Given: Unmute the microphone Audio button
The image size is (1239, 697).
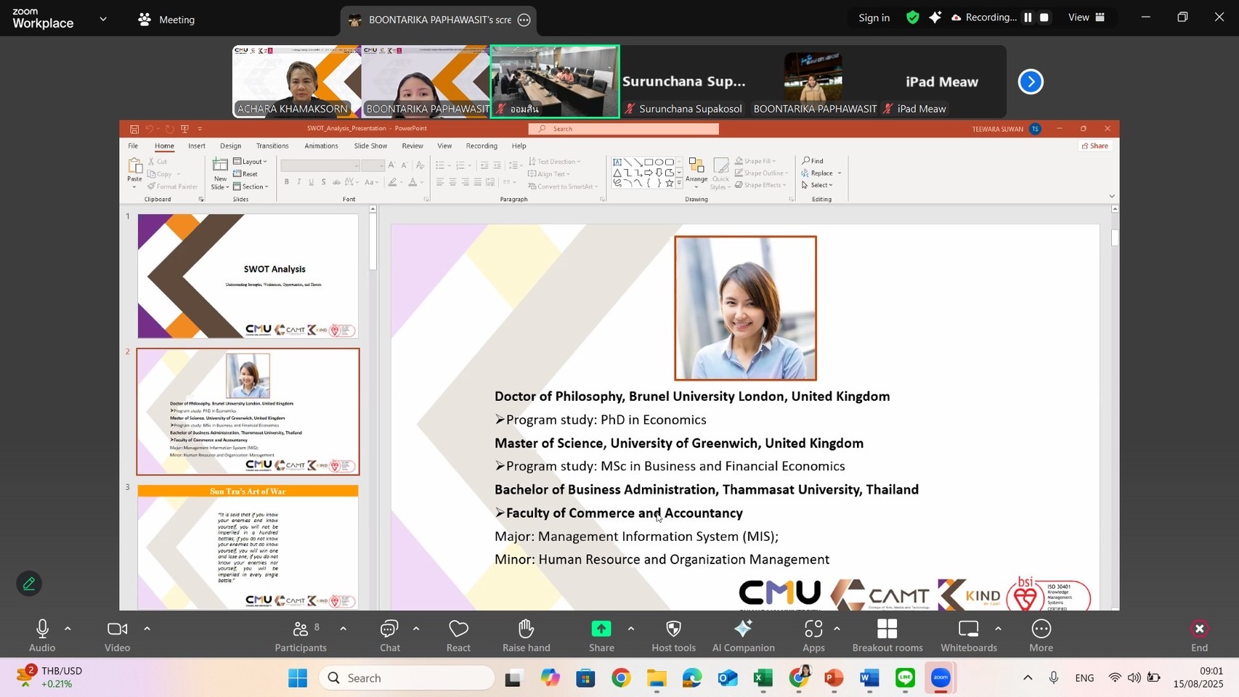Looking at the screenshot, I should click(x=42, y=635).
